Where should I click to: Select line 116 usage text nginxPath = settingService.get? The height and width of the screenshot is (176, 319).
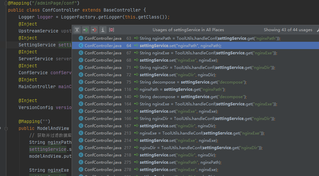183,89
